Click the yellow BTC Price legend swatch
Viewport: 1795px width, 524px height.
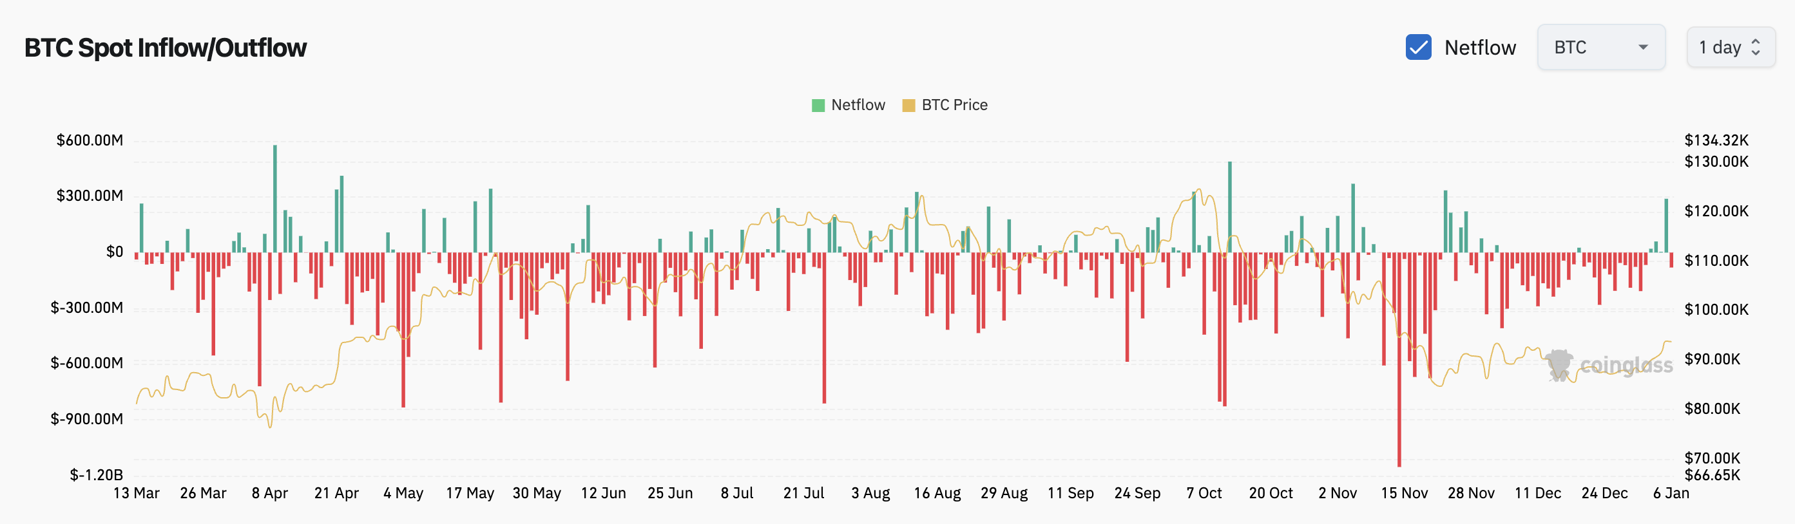[908, 105]
